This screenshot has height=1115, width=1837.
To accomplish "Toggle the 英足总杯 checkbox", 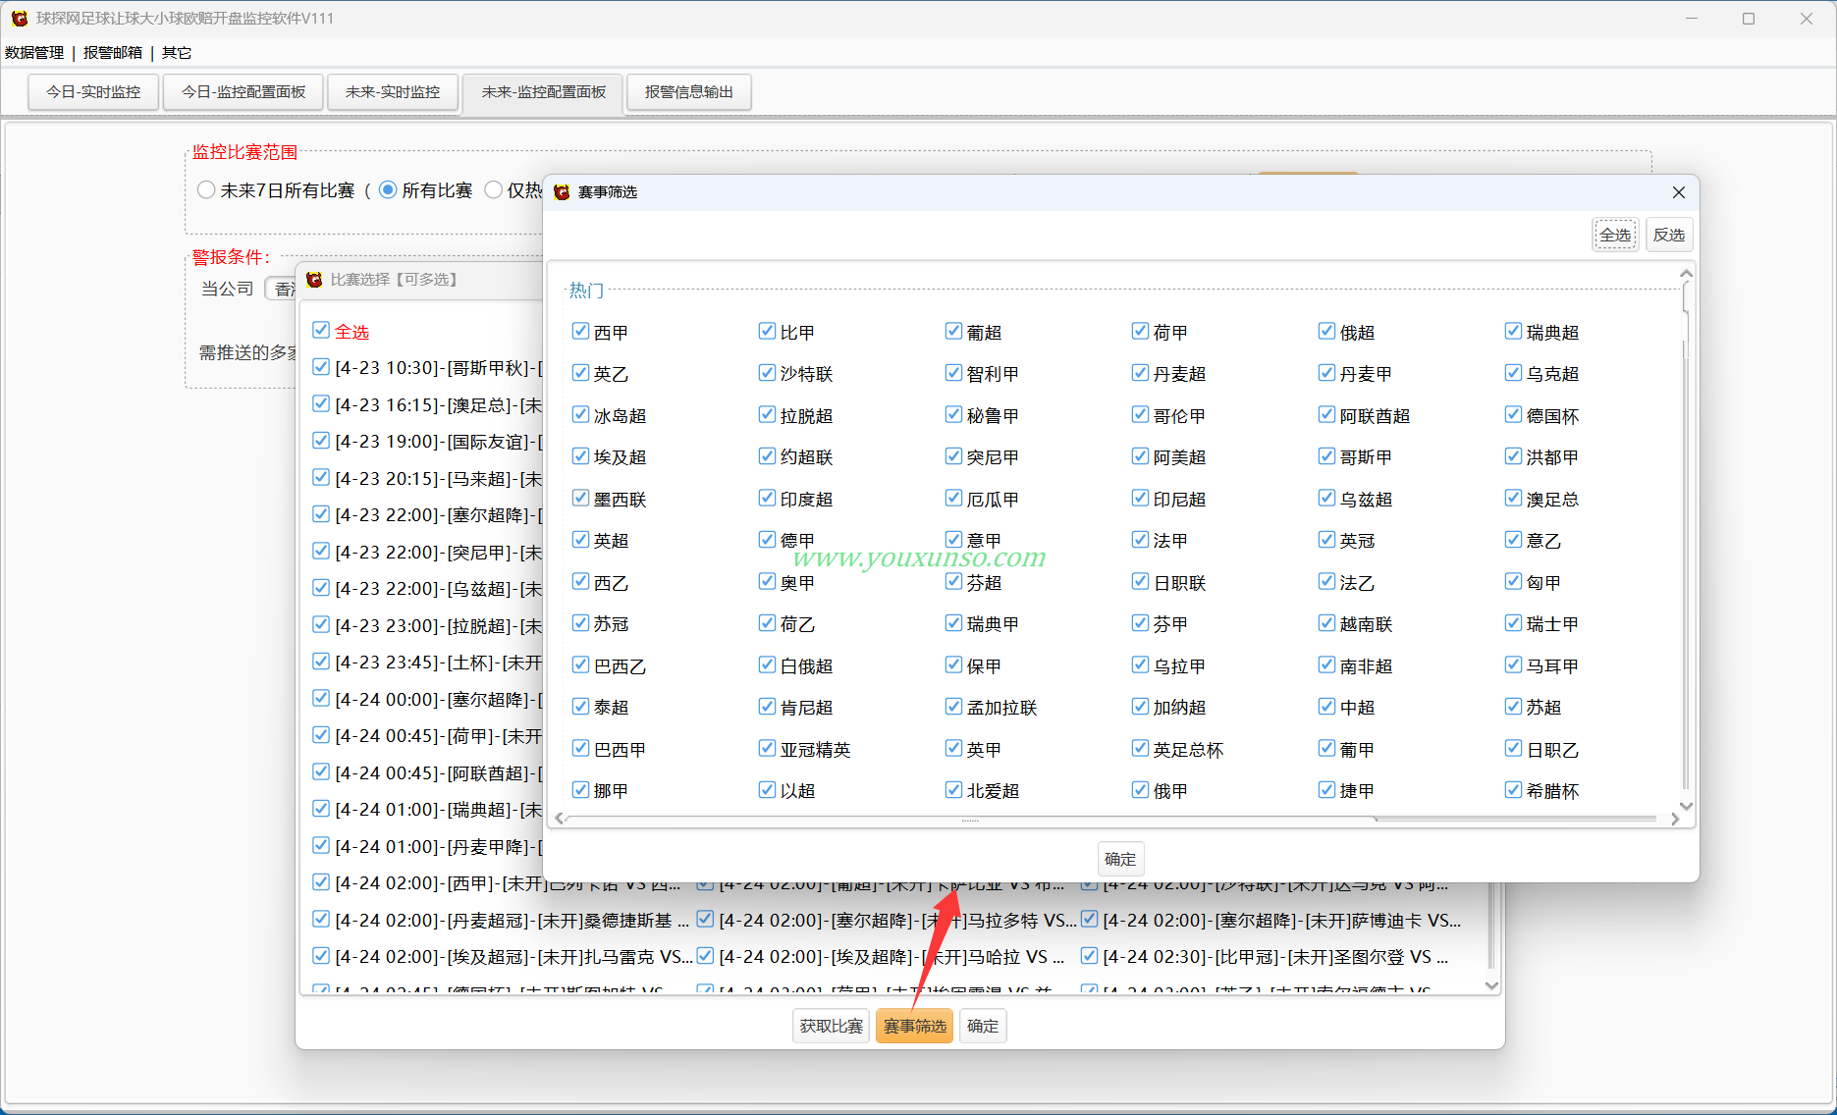I will tap(1140, 749).
